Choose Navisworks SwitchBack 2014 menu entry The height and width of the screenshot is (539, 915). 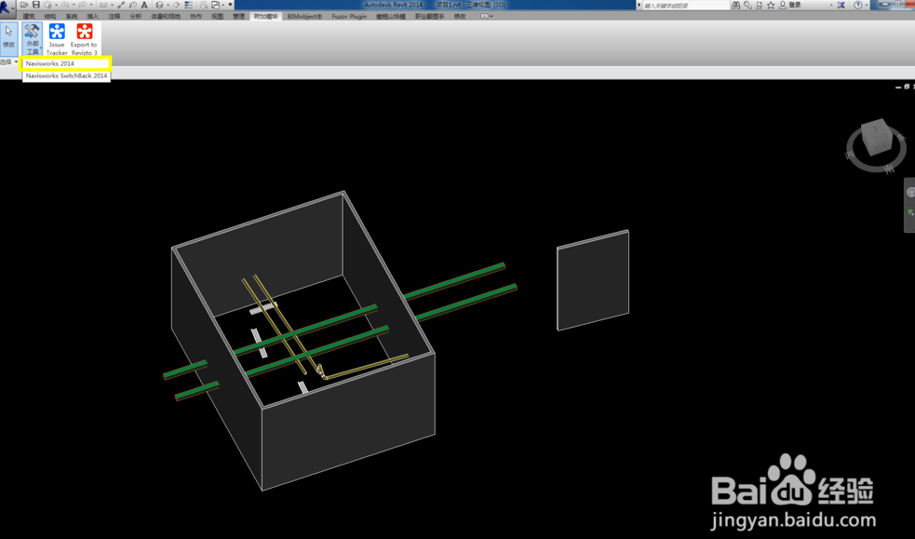(x=66, y=75)
